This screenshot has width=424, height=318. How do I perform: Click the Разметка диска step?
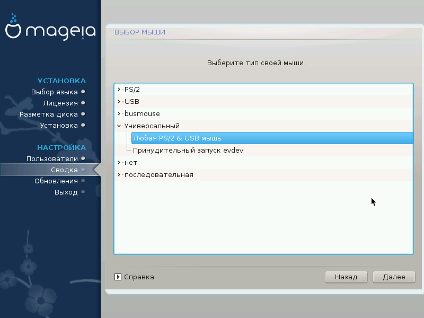[x=49, y=114]
